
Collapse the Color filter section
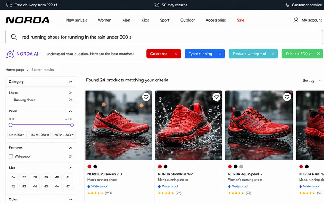71,199
